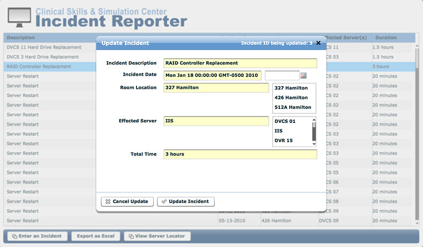The width and height of the screenshot is (423, 247).
Task: Close the Update Incident dialog
Action: (319, 43)
